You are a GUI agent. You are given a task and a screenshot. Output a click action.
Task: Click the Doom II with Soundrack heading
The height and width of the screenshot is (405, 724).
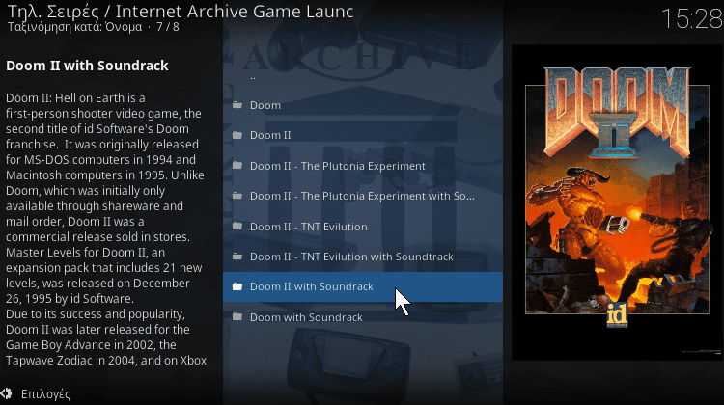tap(87, 66)
